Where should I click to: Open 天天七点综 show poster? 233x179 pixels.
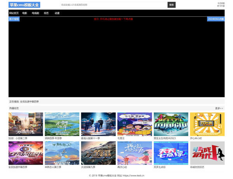click(x=171, y=153)
